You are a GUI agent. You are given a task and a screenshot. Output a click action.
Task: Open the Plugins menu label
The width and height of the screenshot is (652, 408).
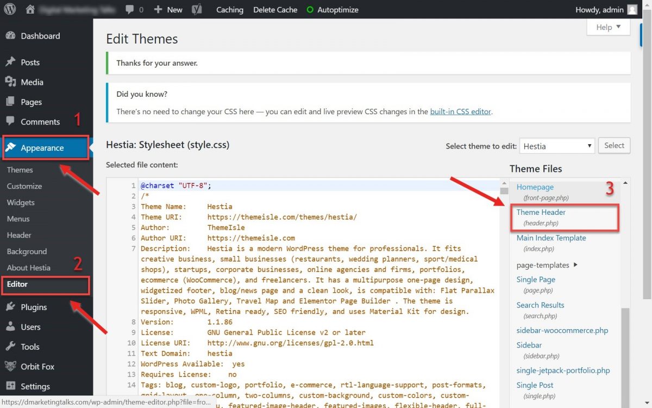[x=34, y=307]
